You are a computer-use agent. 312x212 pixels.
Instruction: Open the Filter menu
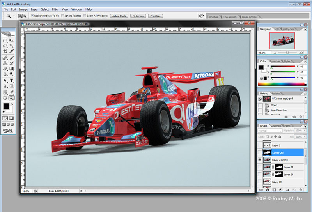[x=55, y=9]
